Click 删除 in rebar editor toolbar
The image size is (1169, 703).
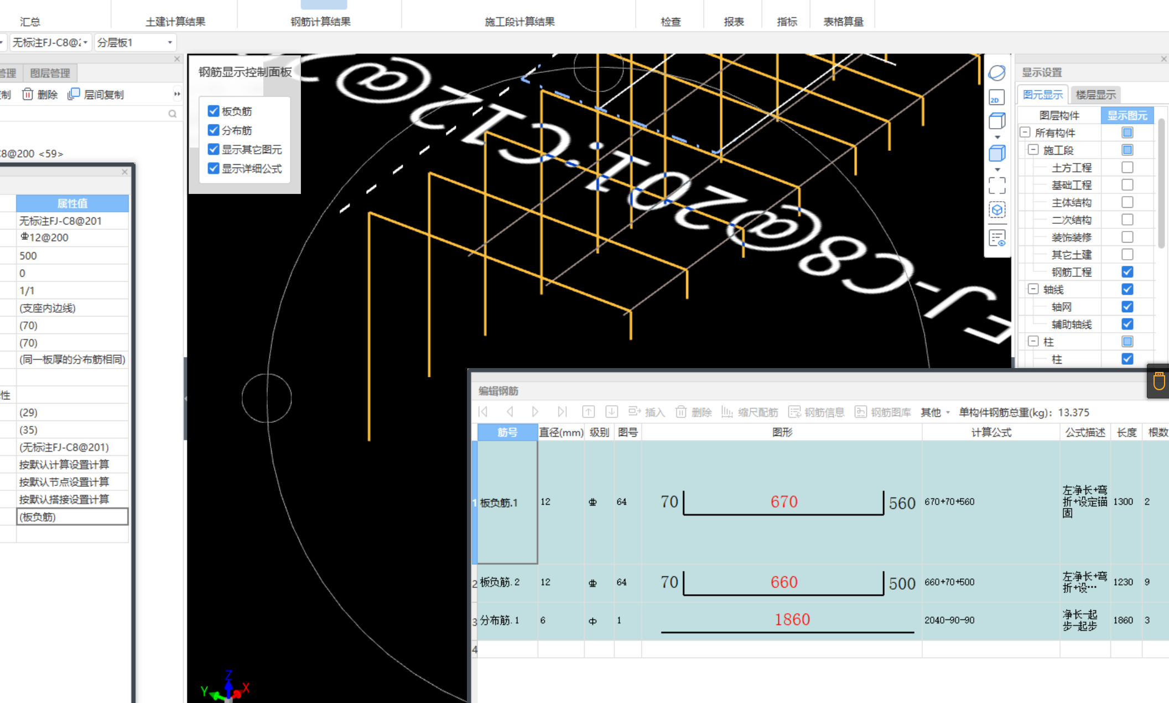tap(694, 412)
